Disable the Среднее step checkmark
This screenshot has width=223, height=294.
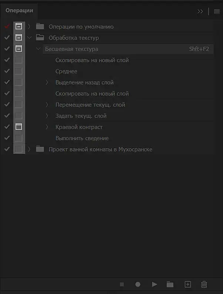pyautogui.click(x=7, y=71)
